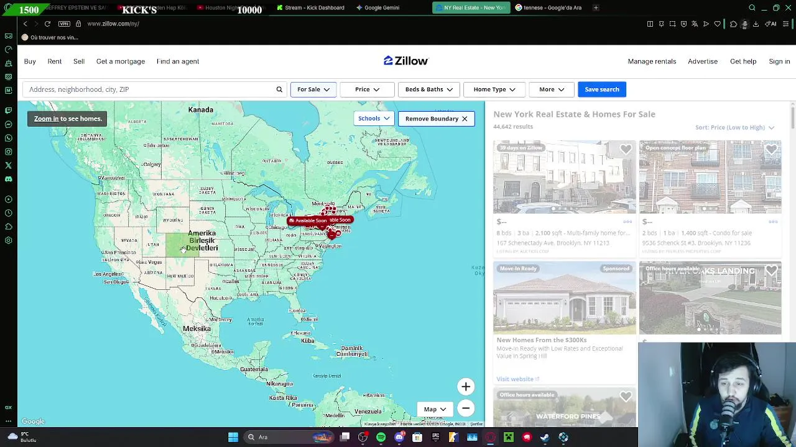Viewport: 796px width, 447px height.
Task: Favorite the River Oaks Landing listing
Action: point(771,271)
